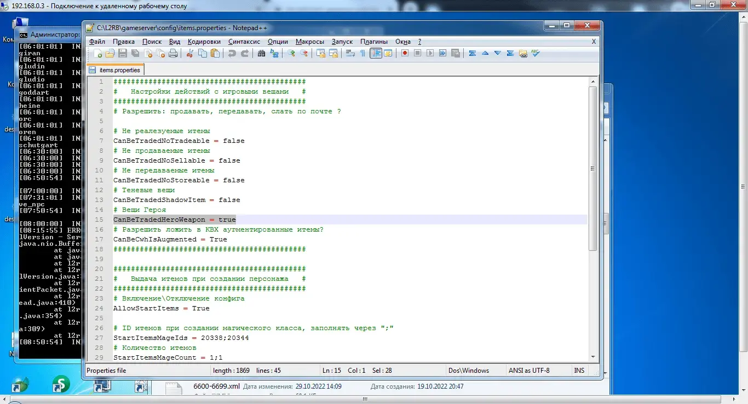Open the Плагины menu

[x=374, y=42]
